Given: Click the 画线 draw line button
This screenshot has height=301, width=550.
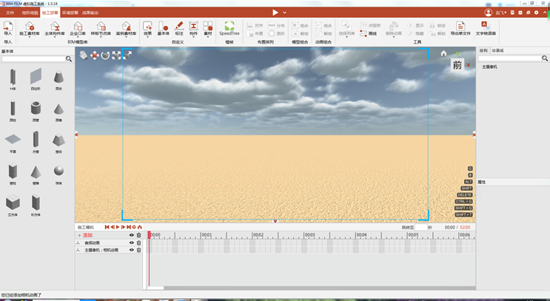Looking at the screenshot, I should coord(369,33).
